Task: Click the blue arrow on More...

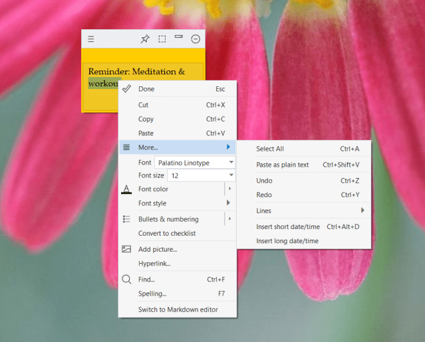Action: click(x=228, y=147)
